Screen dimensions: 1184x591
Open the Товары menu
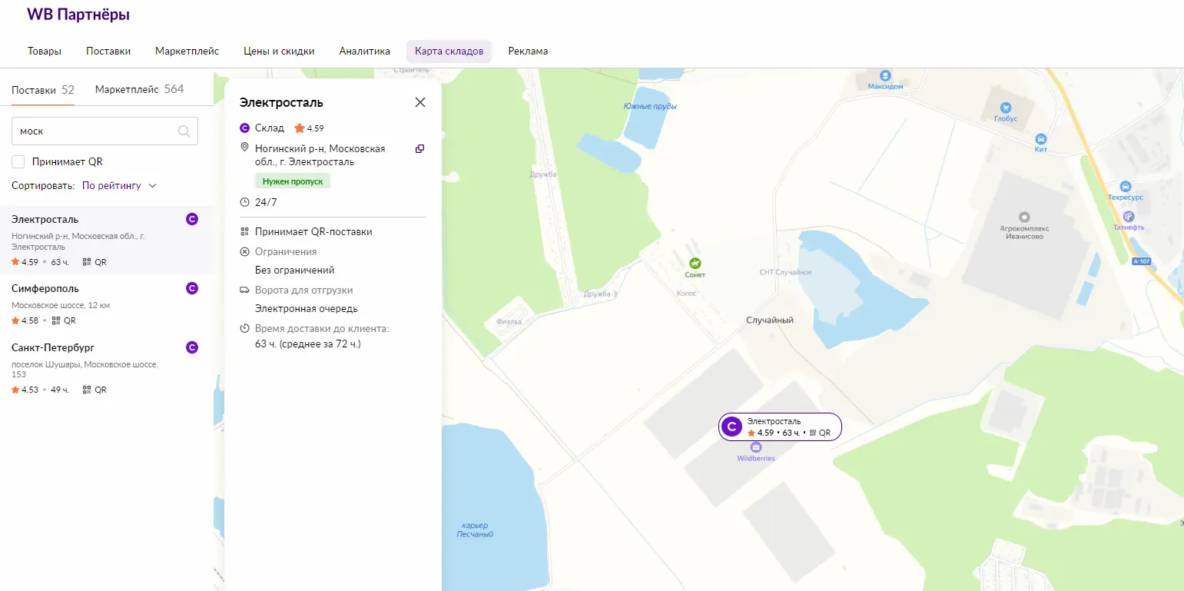pyautogui.click(x=45, y=51)
